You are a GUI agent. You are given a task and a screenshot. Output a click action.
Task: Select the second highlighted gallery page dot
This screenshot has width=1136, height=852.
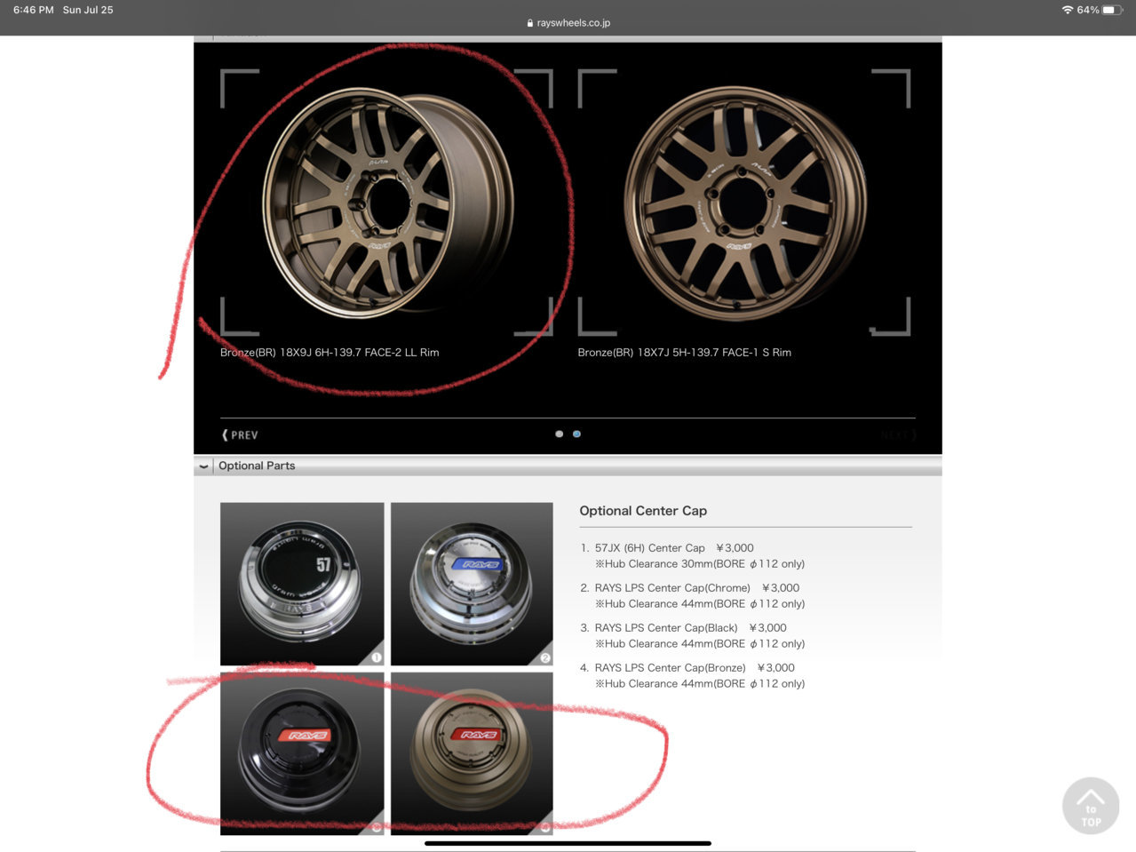(x=576, y=434)
